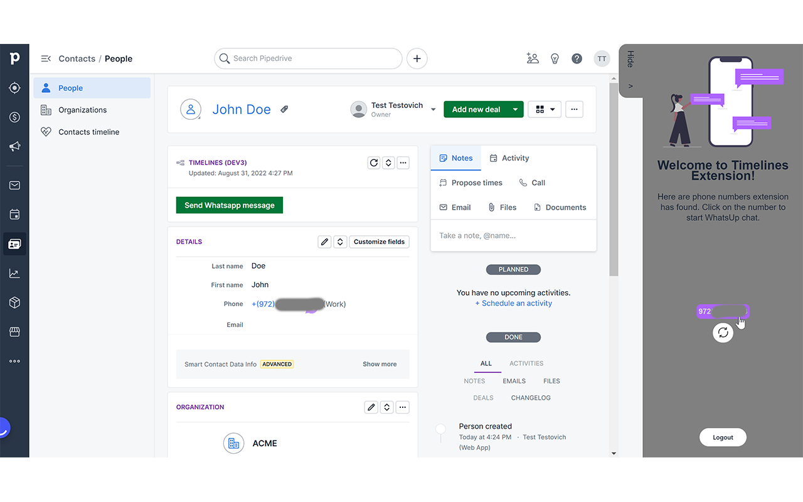Collapse the Details section with up-down arrows
This screenshot has width=803, height=502.
[340, 242]
